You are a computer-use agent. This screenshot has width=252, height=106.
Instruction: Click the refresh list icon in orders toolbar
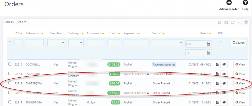[x=233, y=22]
